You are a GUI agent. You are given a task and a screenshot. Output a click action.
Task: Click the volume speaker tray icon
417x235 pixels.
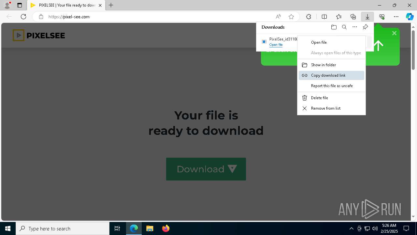pos(375,228)
